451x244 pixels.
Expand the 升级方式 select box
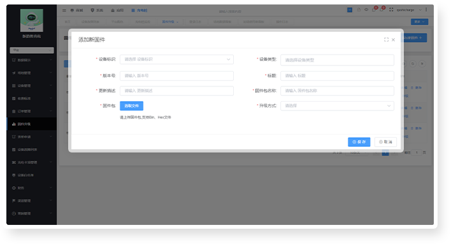pyautogui.click(x=337, y=106)
